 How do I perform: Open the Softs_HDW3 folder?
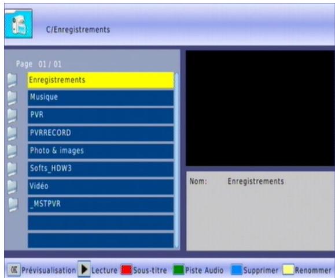[x=101, y=170]
